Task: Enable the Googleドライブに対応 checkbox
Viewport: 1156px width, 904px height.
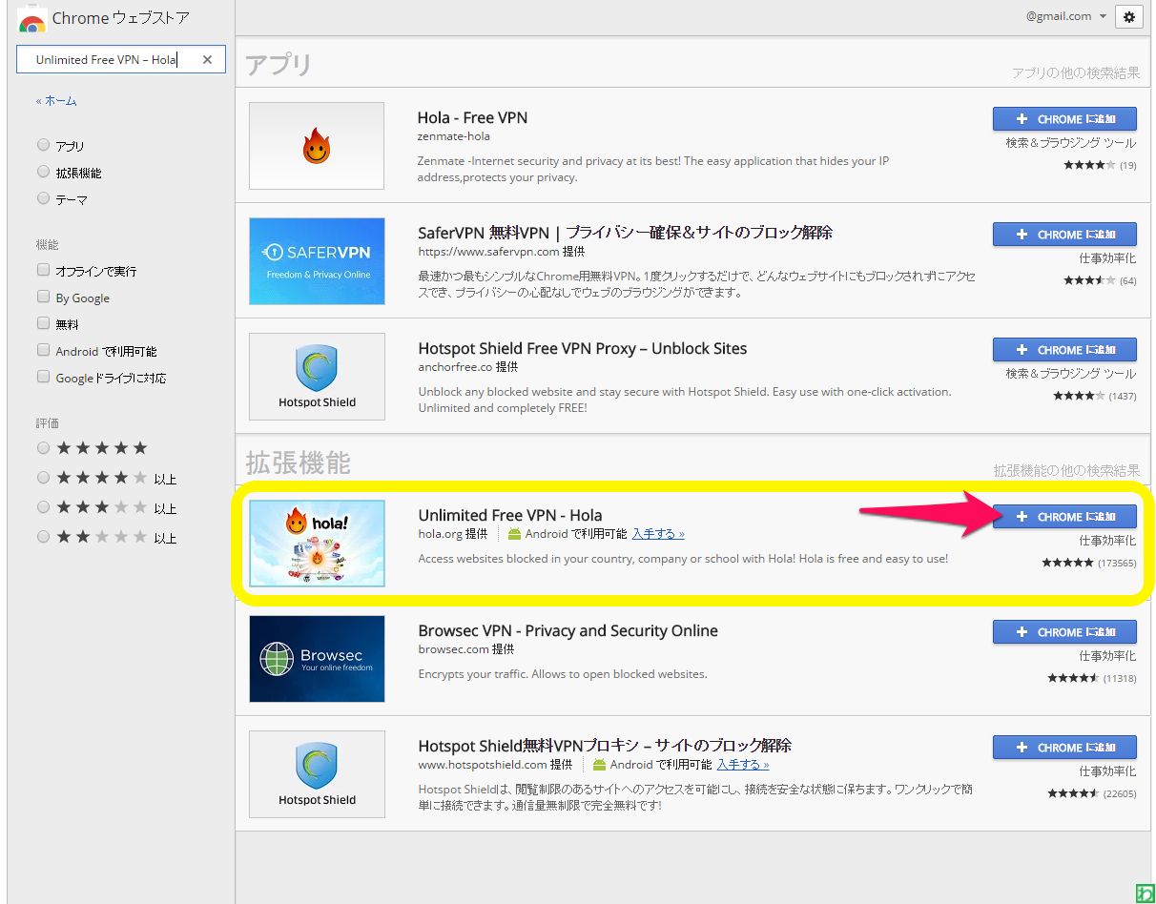Action: pos(43,377)
